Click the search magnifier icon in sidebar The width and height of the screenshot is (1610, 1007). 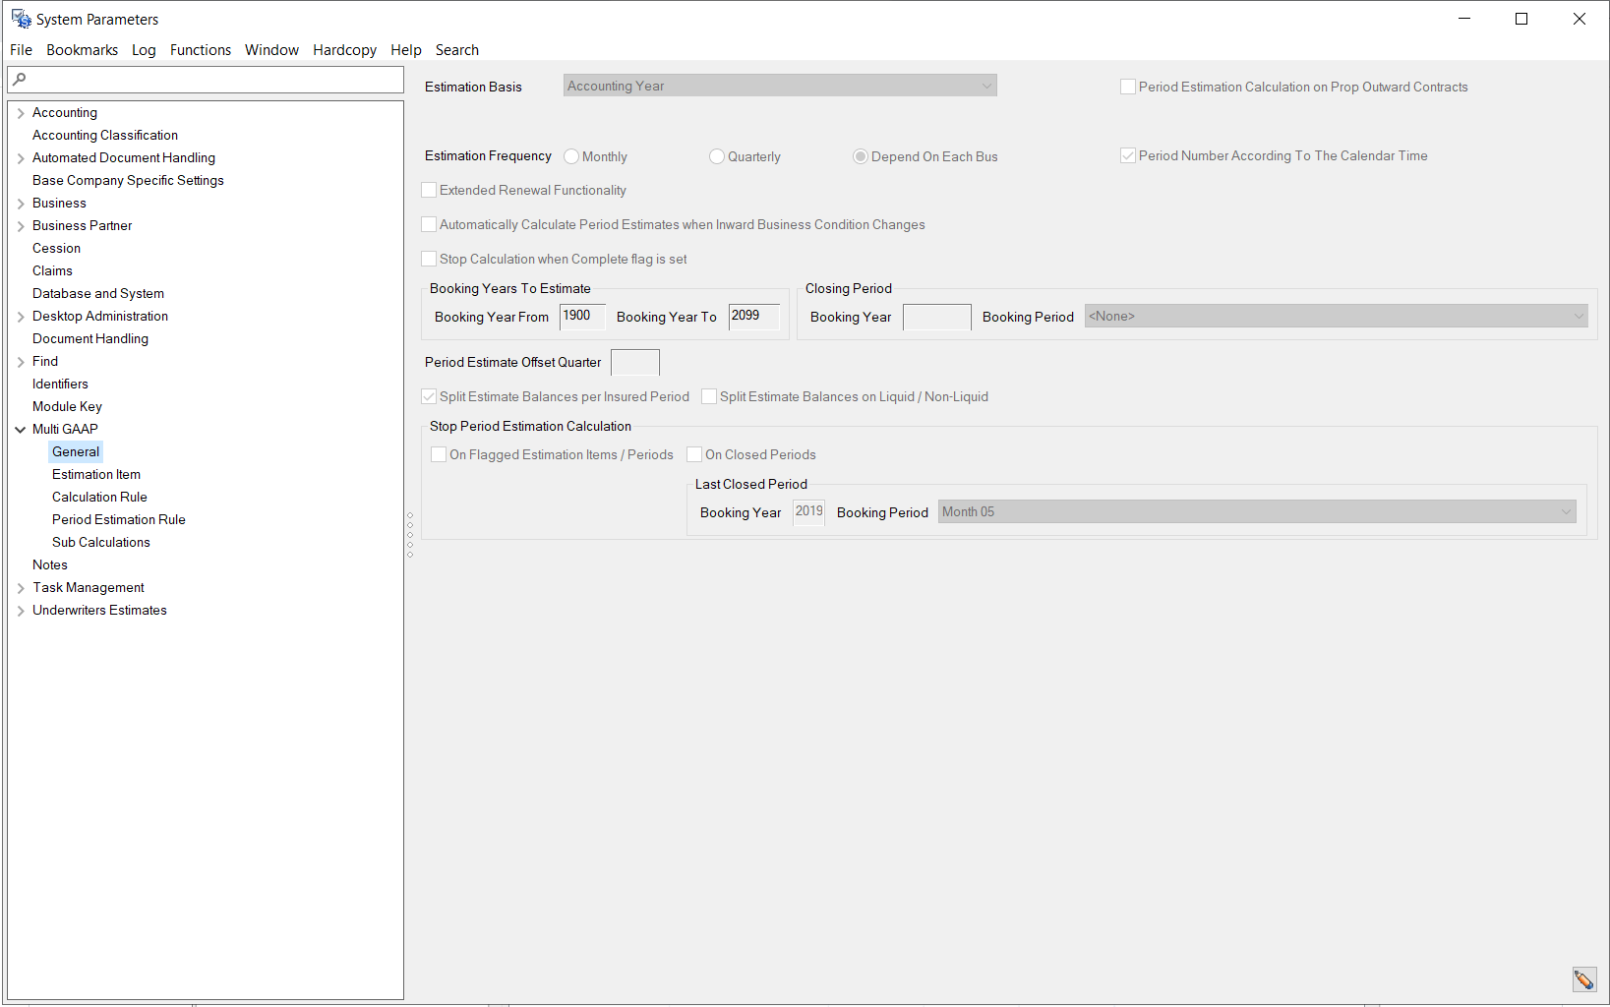coord(20,80)
